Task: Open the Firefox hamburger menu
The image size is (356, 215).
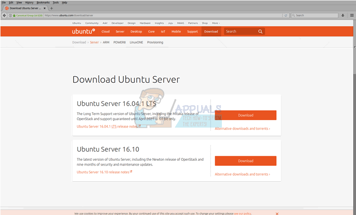Action: 352,15
